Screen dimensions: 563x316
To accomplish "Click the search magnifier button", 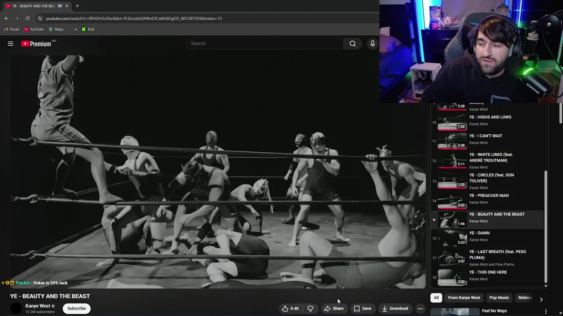I will [x=352, y=43].
